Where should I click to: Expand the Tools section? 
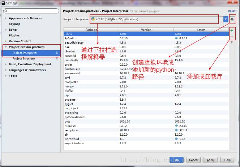click(6, 76)
